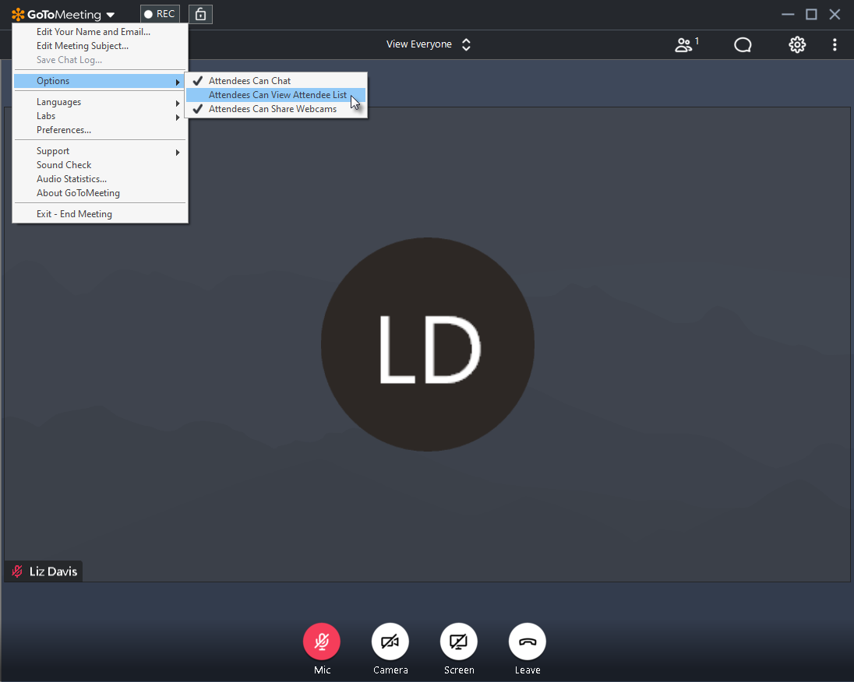Open the View Everyone dropdown
Image resolution: width=854 pixels, height=682 pixels.
point(429,44)
